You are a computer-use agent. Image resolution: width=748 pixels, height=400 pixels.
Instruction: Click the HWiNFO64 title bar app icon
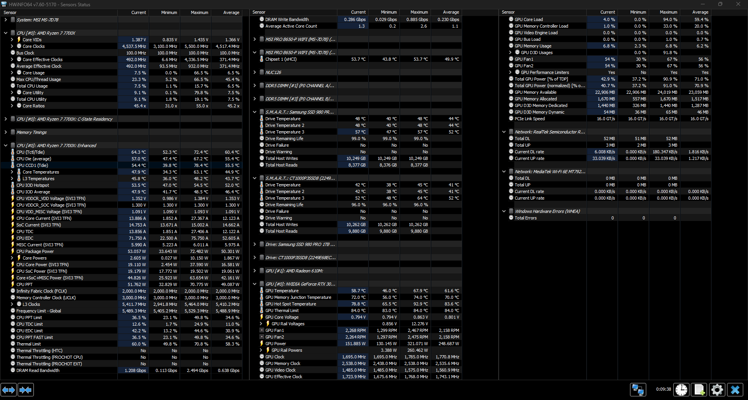4,4
